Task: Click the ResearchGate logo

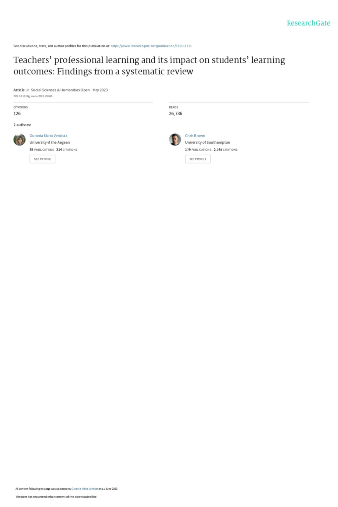Action: coord(308,23)
